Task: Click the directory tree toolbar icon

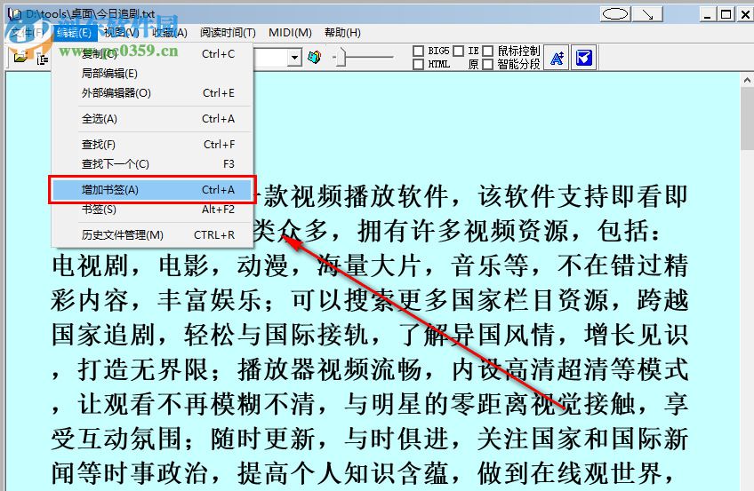Action: pyautogui.click(x=43, y=59)
